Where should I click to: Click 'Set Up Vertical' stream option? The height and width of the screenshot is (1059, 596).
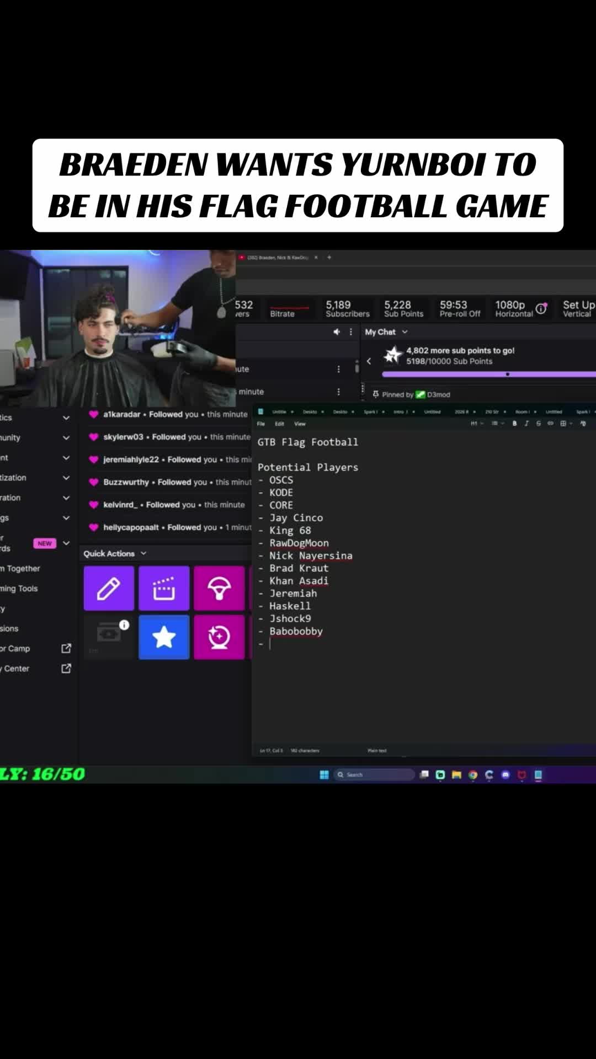pyautogui.click(x=578, y=308)
